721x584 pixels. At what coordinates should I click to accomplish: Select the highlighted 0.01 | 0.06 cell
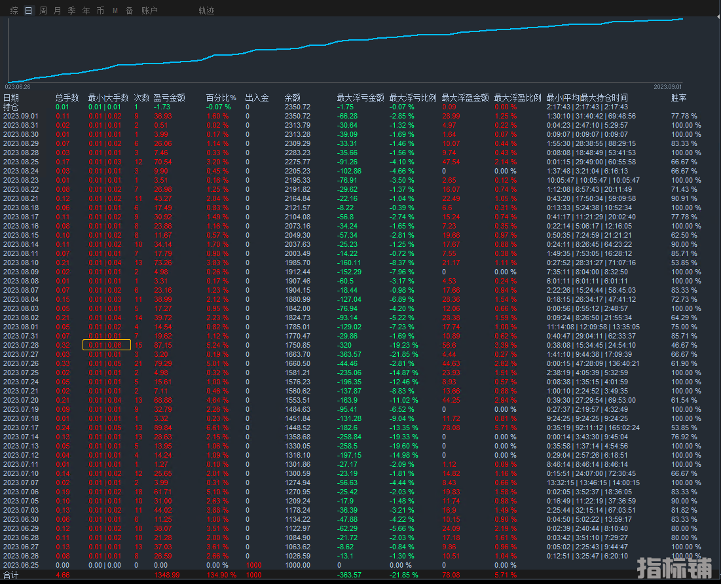pos(106,345)
